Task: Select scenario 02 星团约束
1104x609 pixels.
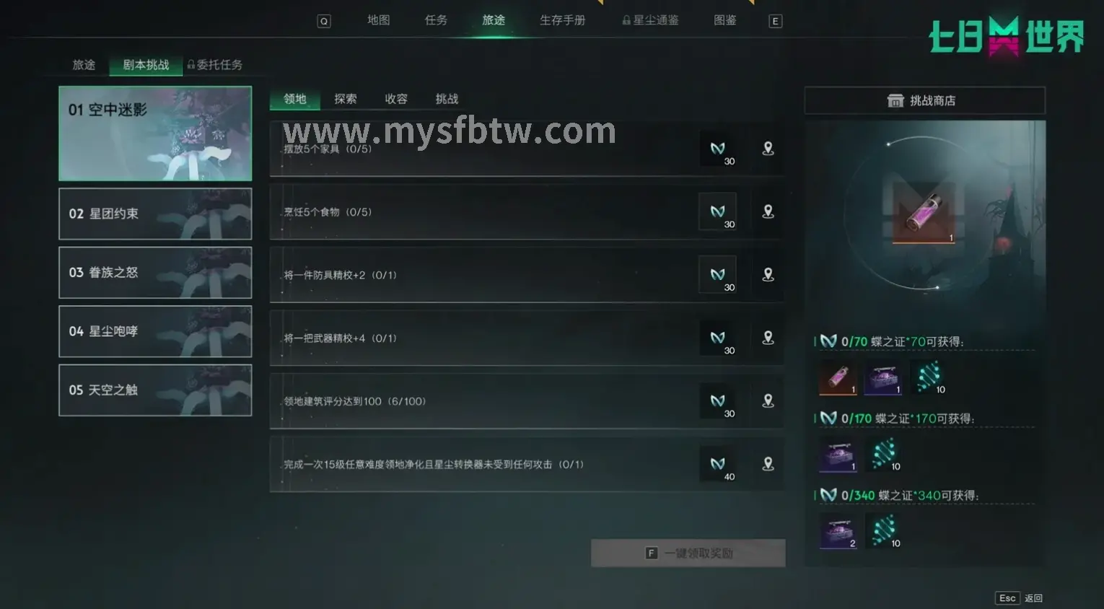Action: click(155, 214)
